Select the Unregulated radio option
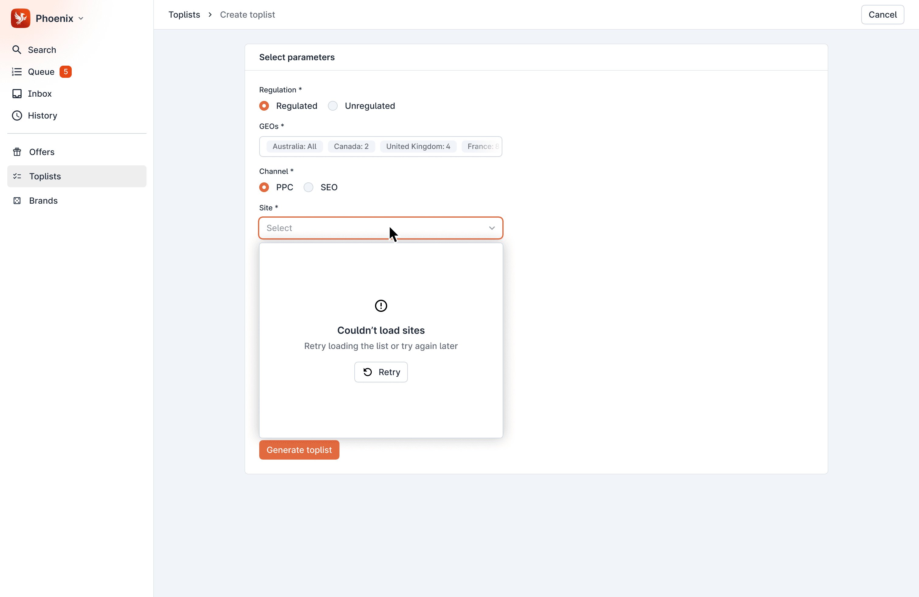919x597 pixels. [x=333, y=106]
